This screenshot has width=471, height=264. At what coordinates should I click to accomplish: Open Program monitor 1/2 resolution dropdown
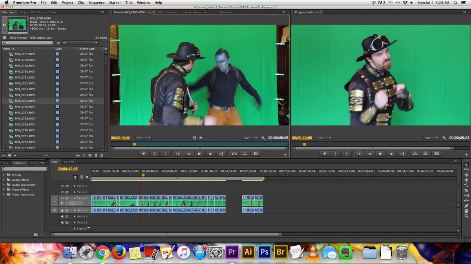tap(431, 138)
